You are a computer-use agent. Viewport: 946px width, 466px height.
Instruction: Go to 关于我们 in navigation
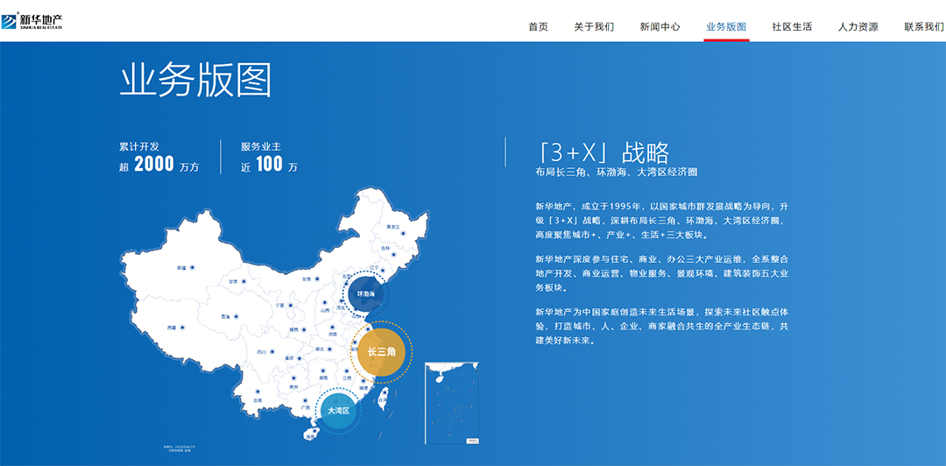click(x=594, y=27)
